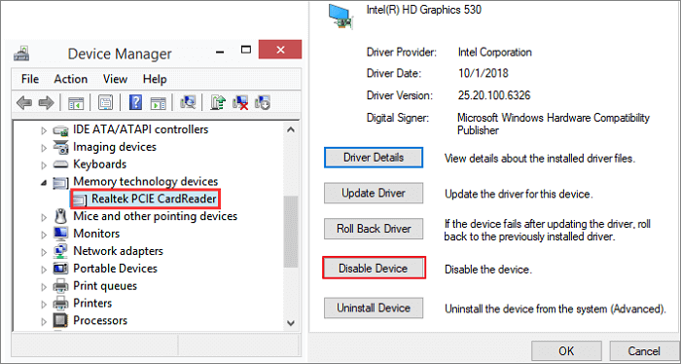Click the Disable Device button
681x364 pixels.
[x=374, y=268]
